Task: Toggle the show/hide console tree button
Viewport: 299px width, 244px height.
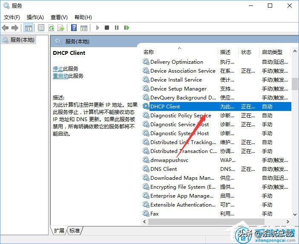Action: pos(28,28)
